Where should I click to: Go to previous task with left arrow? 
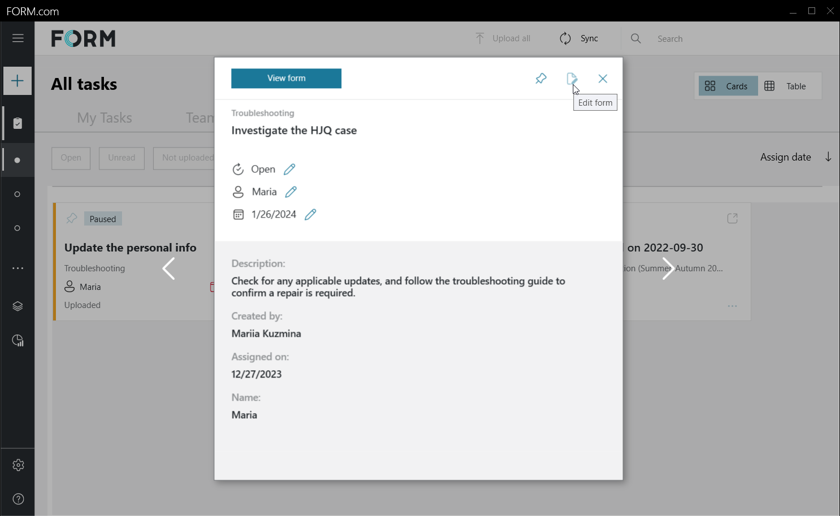point(168,268)
